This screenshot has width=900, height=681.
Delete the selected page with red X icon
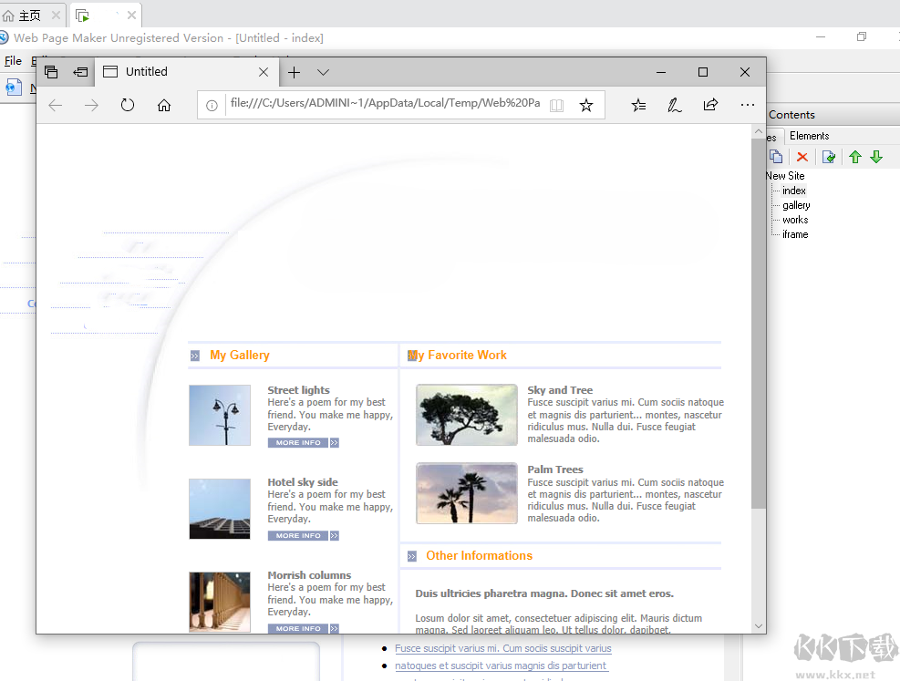(x=802, y=156)
